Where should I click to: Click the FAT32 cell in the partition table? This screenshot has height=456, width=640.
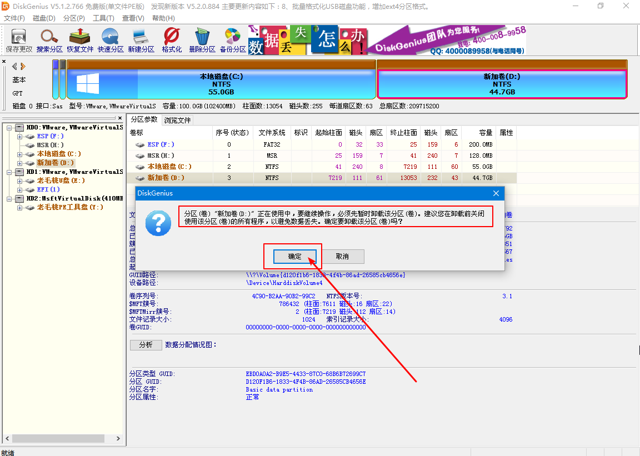pos(272,145)
